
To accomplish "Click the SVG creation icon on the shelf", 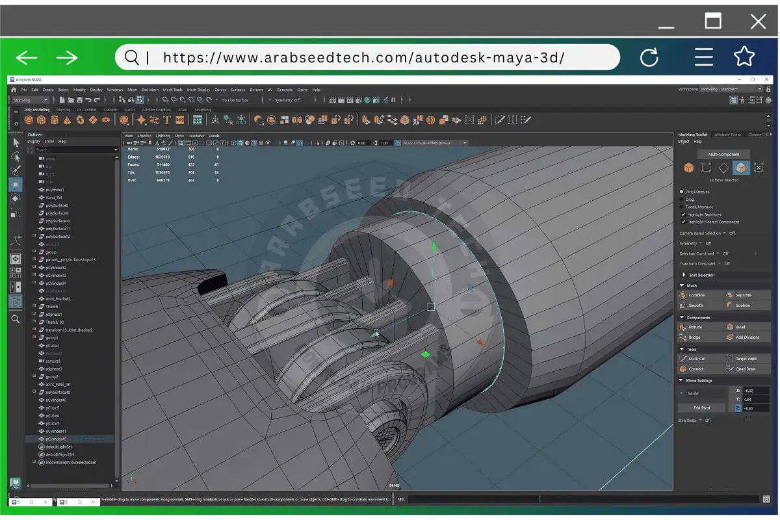I will point(180,120).
